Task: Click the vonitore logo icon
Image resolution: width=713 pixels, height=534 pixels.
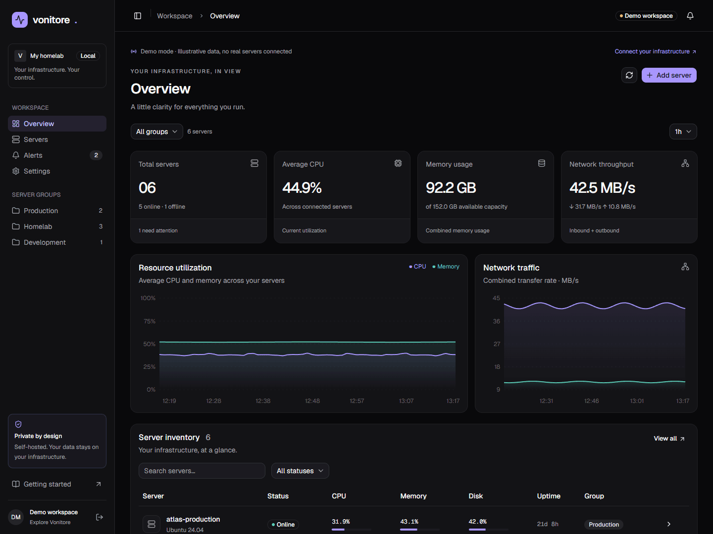Action: [20, 20]
